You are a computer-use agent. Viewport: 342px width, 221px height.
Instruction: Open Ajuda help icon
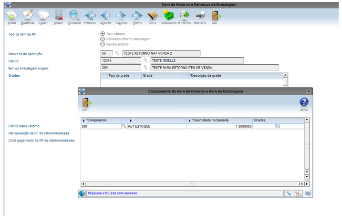(x=304, y=102)
